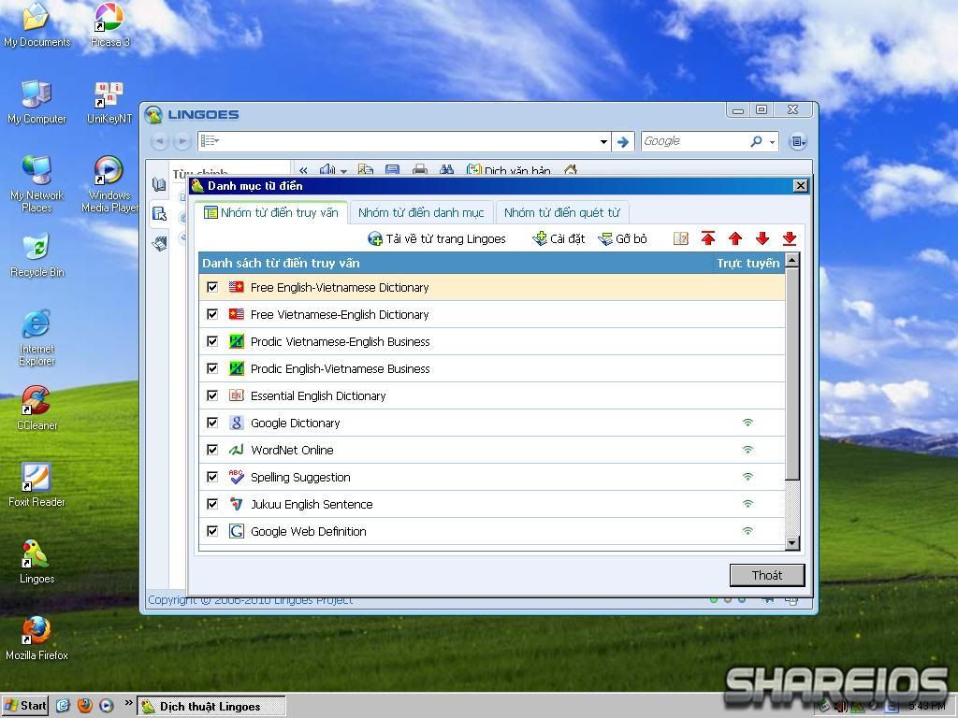Select Free Vietnamese-English Dictionary row text
958x718 pixels.
tap(340, 314)
